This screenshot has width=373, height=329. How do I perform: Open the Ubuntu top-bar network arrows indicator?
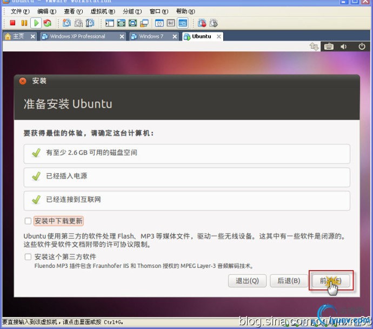pyautogui.click(x=314, y=46)
